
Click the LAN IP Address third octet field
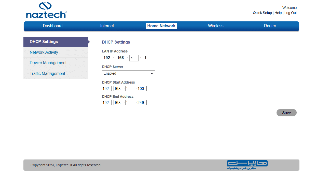pyautogui.click(x=134, y=58)
